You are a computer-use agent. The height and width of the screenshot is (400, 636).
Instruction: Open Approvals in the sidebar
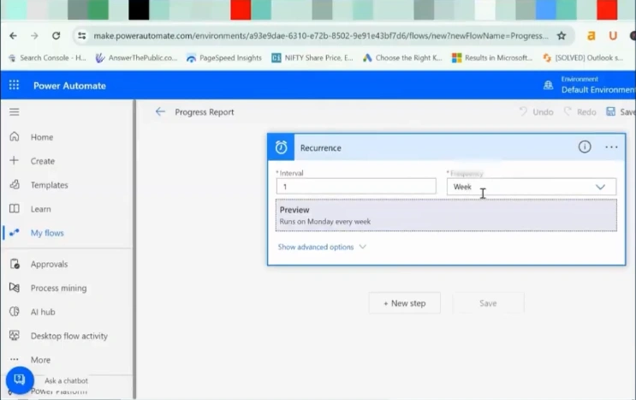(49, 264)
